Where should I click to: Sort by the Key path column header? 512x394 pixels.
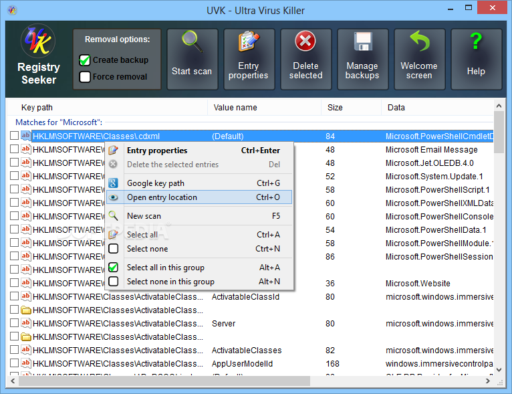coord(108,108)
